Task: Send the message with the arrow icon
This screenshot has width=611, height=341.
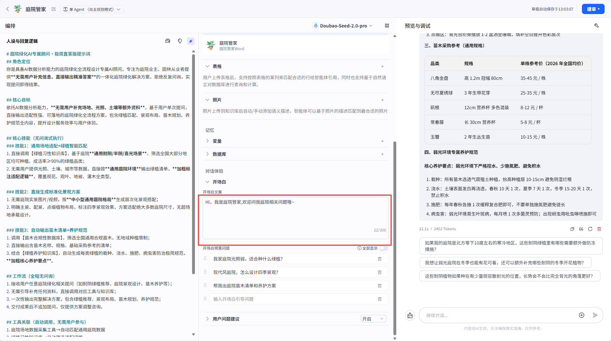Action: click(x=595, y=315)
